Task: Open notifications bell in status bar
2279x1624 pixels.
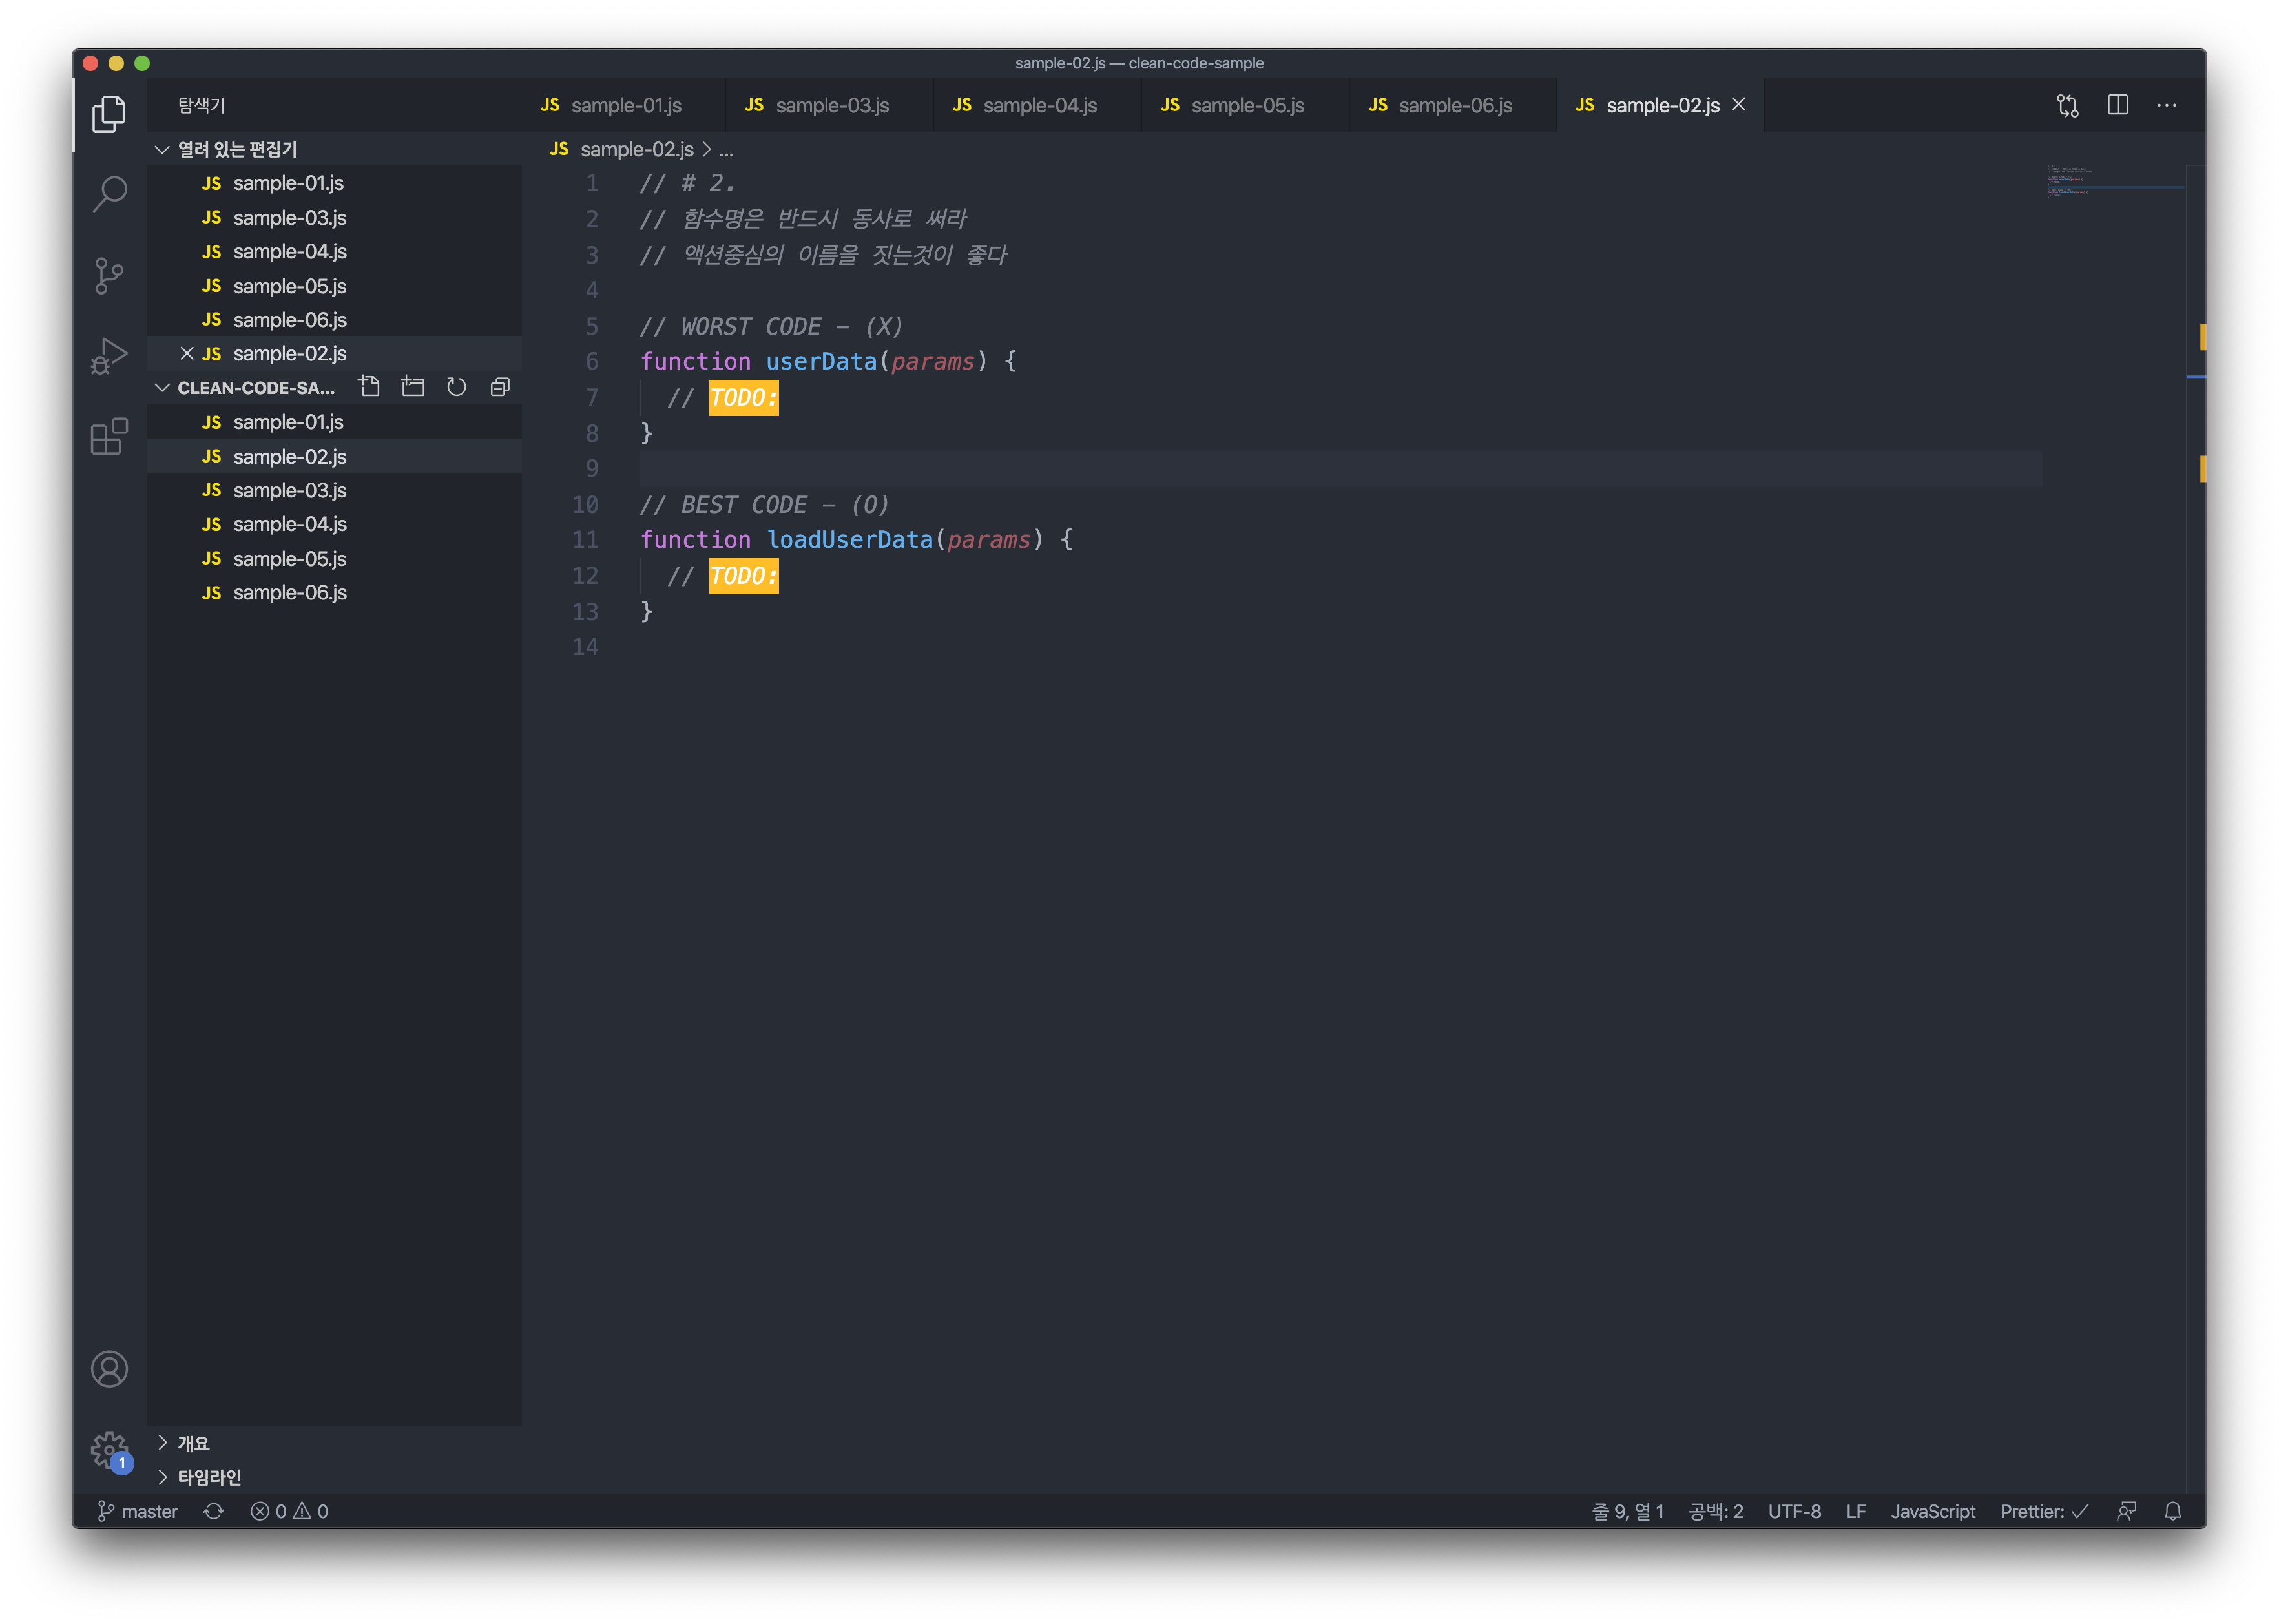Action: [2172, 1511]
